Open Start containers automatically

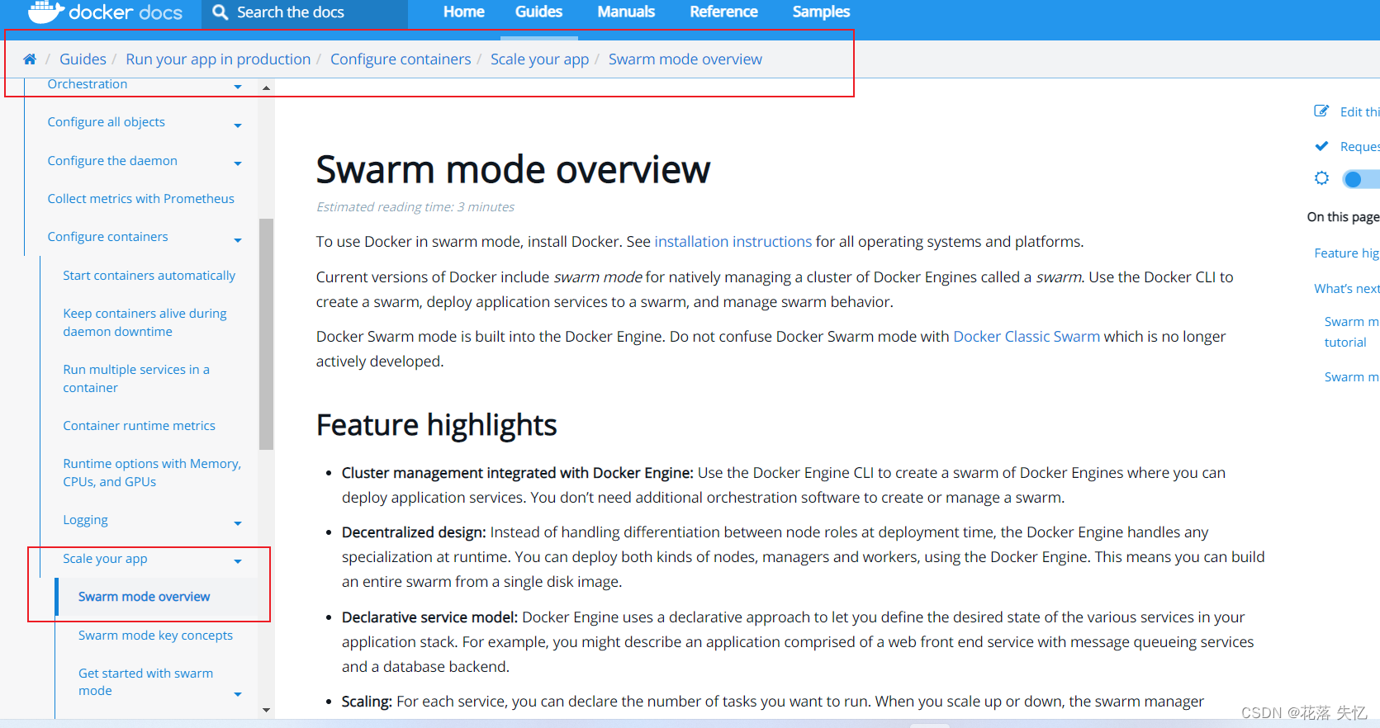point(149,276)
